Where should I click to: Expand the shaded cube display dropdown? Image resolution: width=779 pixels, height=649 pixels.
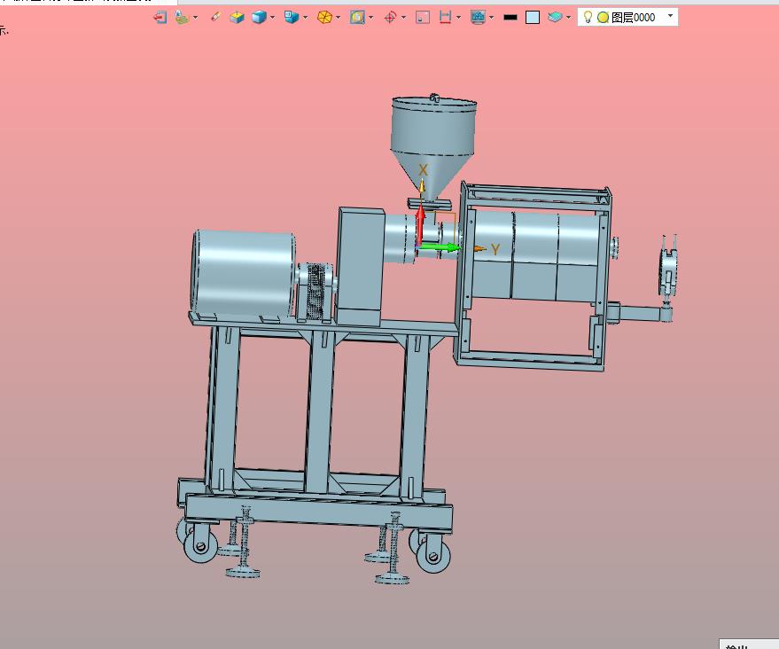click(x=272, y=18)
